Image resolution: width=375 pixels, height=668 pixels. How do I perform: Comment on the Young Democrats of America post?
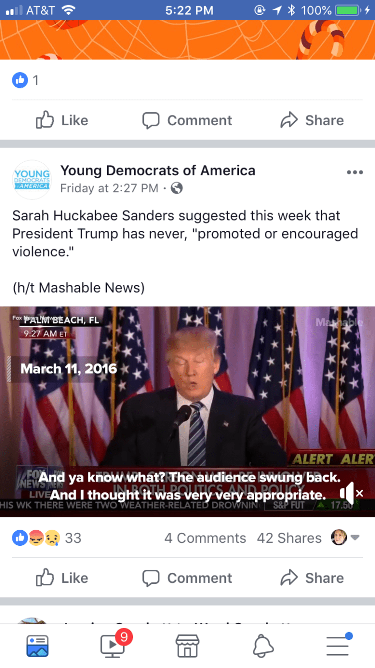[x=187, y=578]
